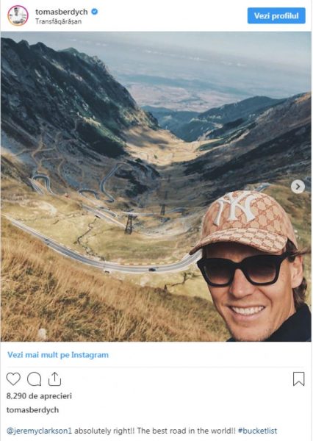Save the post with the bookmark icon
The image size is (313, 441).
click(x=298, y=379)
